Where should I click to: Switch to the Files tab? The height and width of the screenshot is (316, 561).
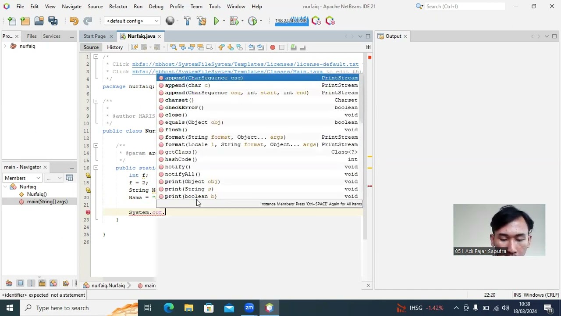click(x=32, y=36)
